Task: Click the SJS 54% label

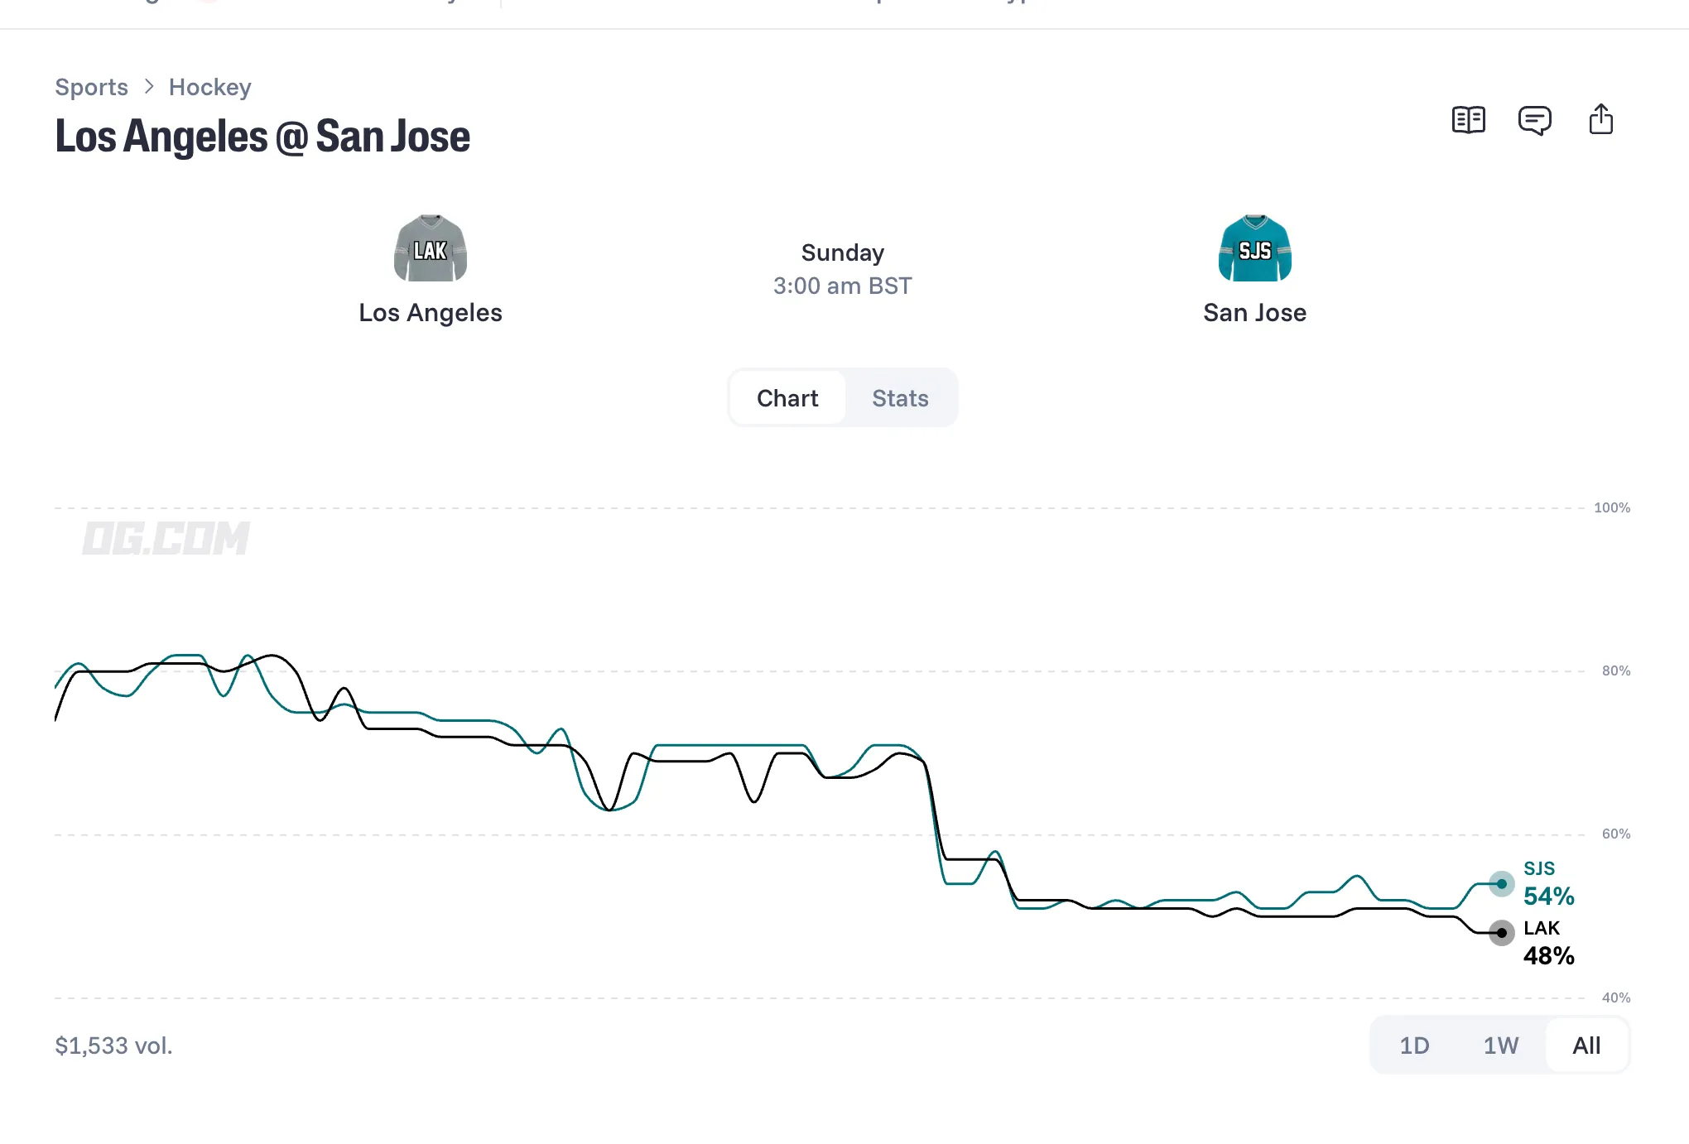Action: (x=1548, y=883)
